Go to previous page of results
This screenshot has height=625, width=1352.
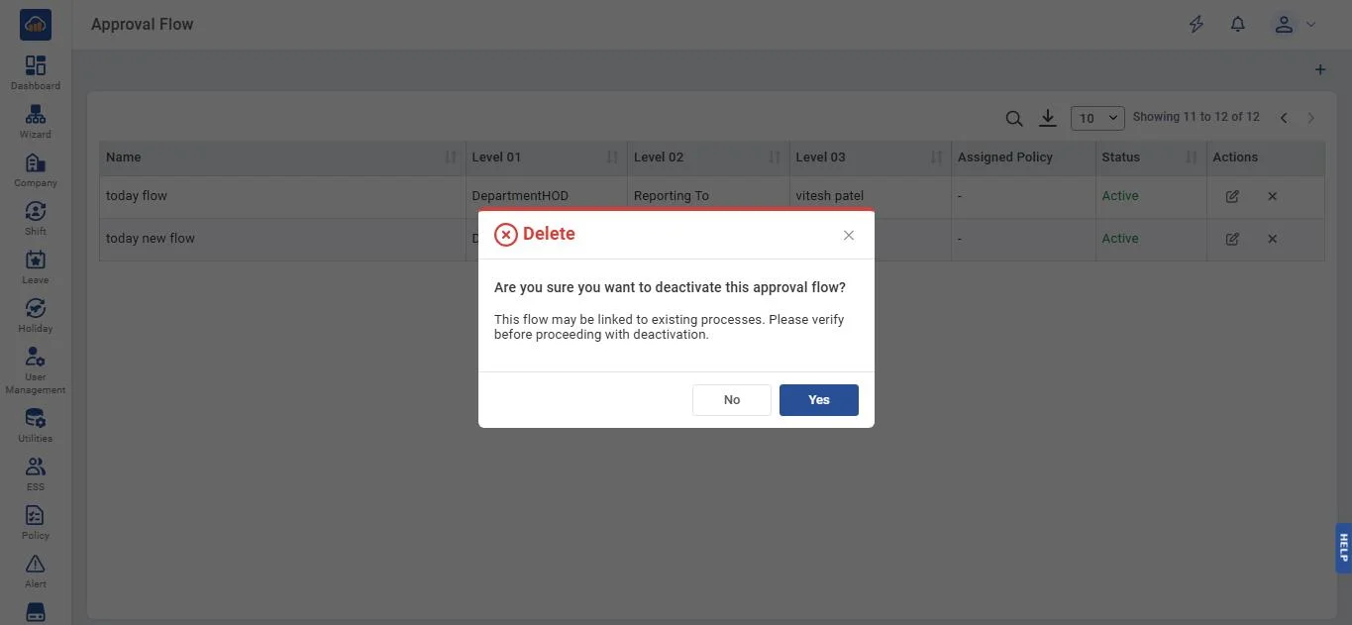pyautogui.click(x=1284, y=118)
